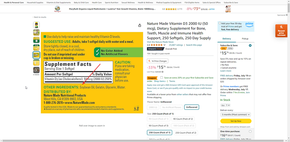This screenshot has height=142, width=290.
Task: Open MaryRuth Organics sponsored product title
Action: (113, 9)
